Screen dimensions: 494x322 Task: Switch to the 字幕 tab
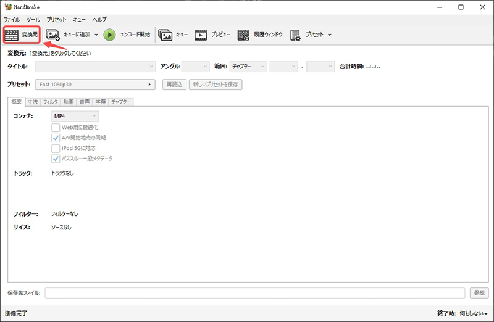[101, 102]
